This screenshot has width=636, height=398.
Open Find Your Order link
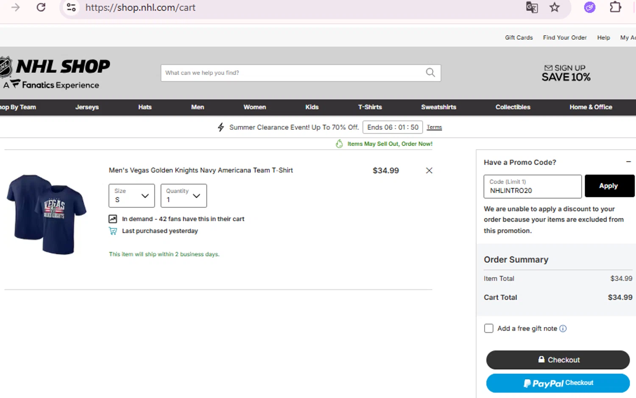click(565, 38)
